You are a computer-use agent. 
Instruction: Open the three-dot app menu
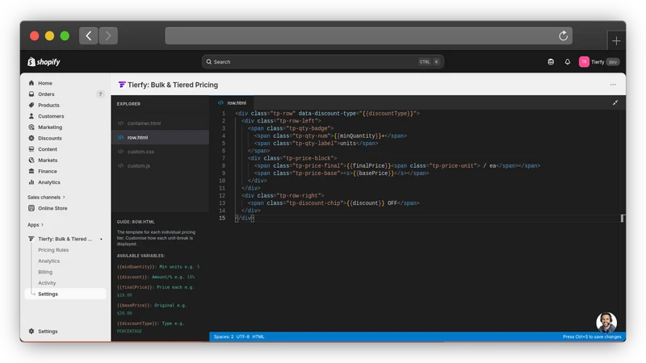pyautogui.click(x=613, y=85)
